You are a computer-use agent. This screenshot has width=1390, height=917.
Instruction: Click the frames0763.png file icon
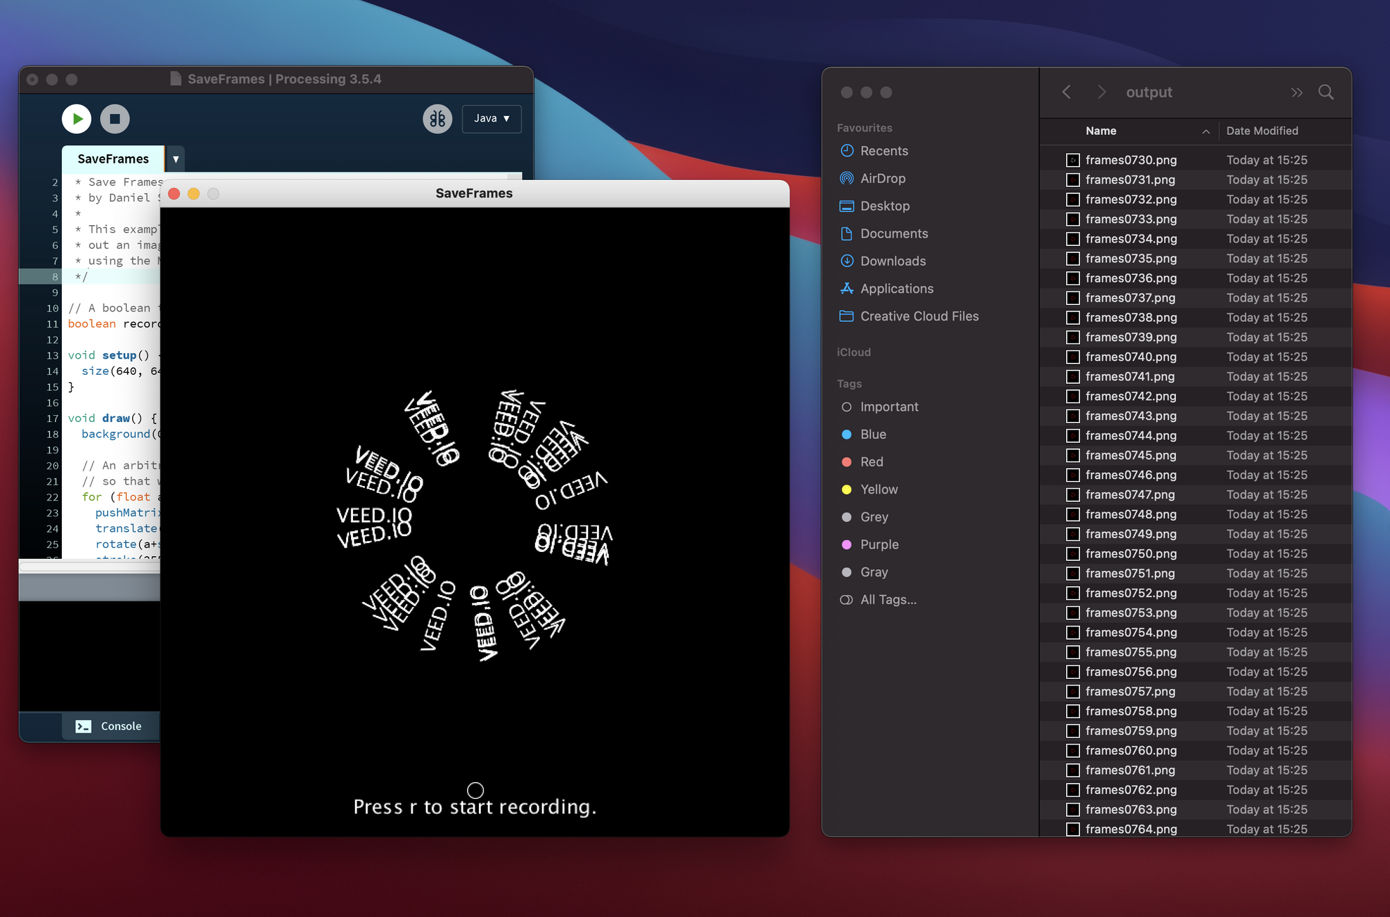1073,810
